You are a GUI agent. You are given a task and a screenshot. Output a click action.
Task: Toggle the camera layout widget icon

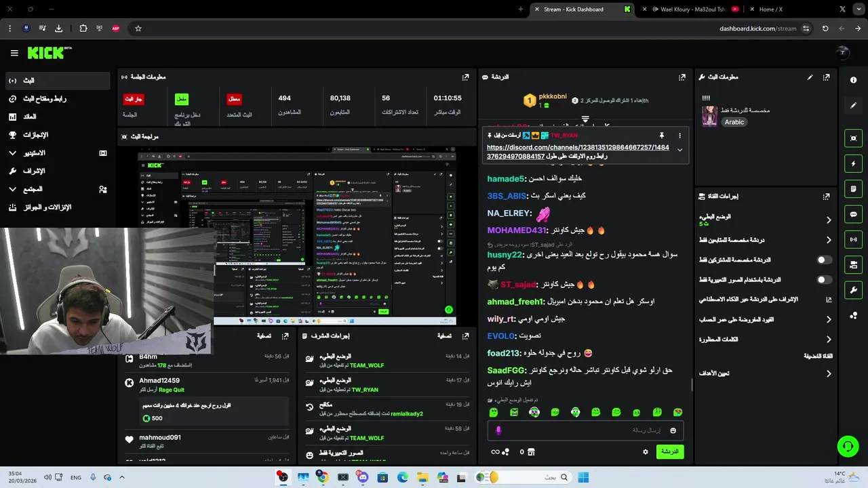[853, 264]
